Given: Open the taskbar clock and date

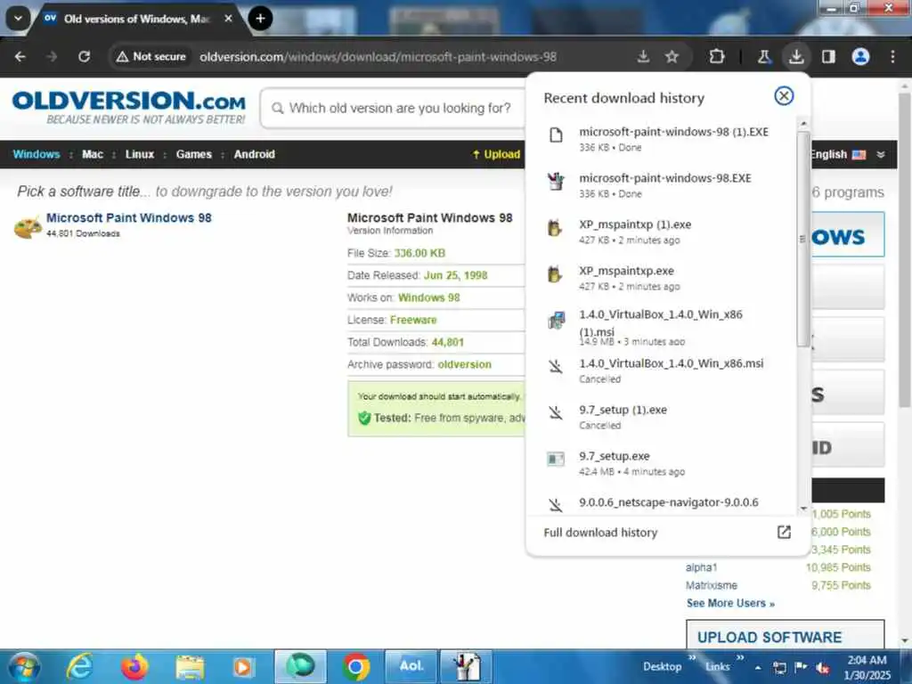Looking at the screenshot, I should 867,667.
